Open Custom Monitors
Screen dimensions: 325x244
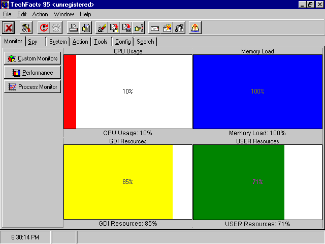33,58
